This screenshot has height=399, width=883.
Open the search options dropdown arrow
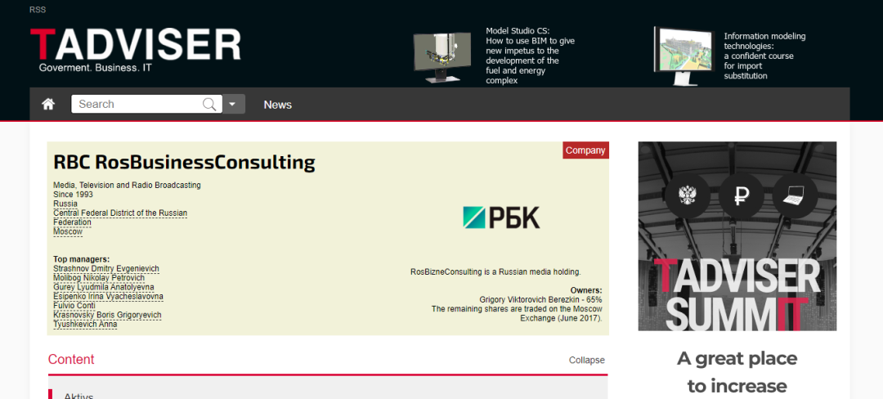(234, 104)
